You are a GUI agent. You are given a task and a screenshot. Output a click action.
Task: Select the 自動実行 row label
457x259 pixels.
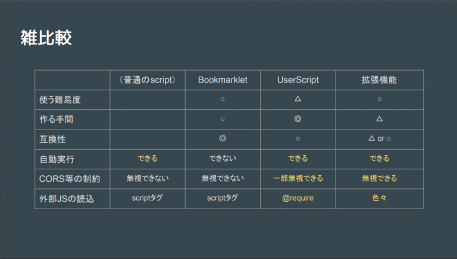[x=57, y=159]
